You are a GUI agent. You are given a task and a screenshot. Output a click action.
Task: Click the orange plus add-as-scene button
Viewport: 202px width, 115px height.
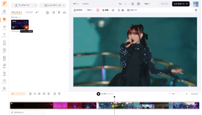(x=26, y=27)
